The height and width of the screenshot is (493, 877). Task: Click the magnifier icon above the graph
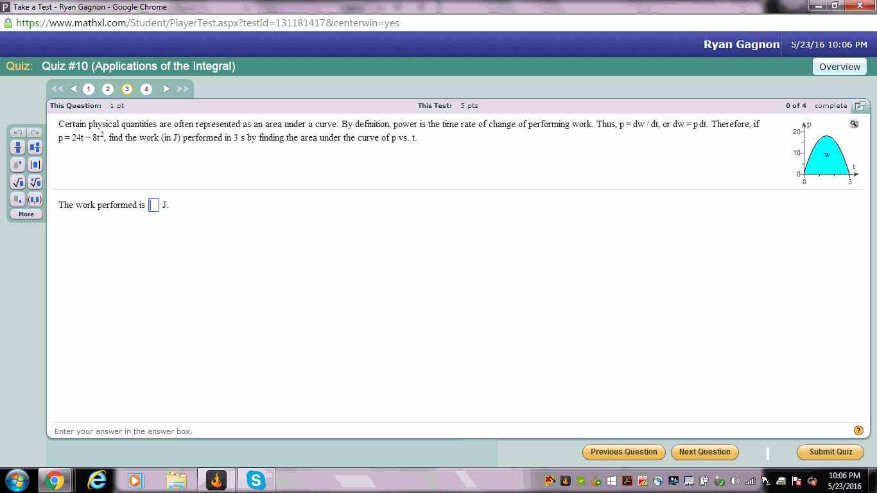[x=854, y=123]
